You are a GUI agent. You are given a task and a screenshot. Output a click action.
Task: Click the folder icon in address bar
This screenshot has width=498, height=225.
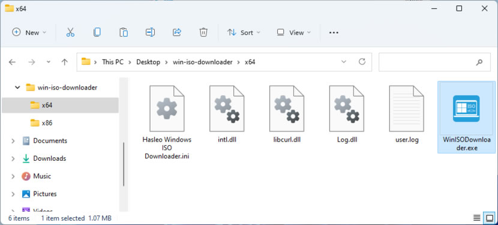(x=86, y=62)
